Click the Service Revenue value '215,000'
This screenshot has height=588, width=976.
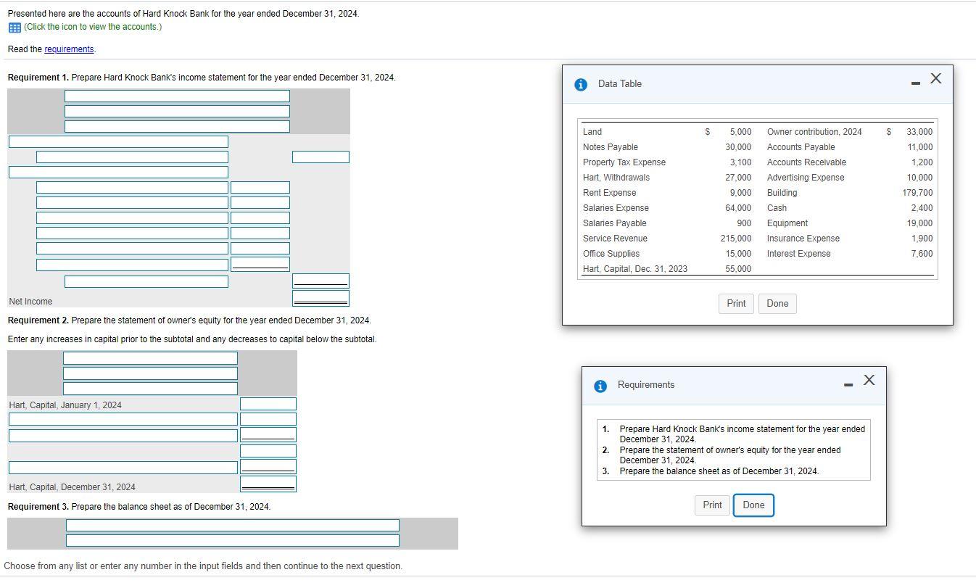(x=736, y=239)
